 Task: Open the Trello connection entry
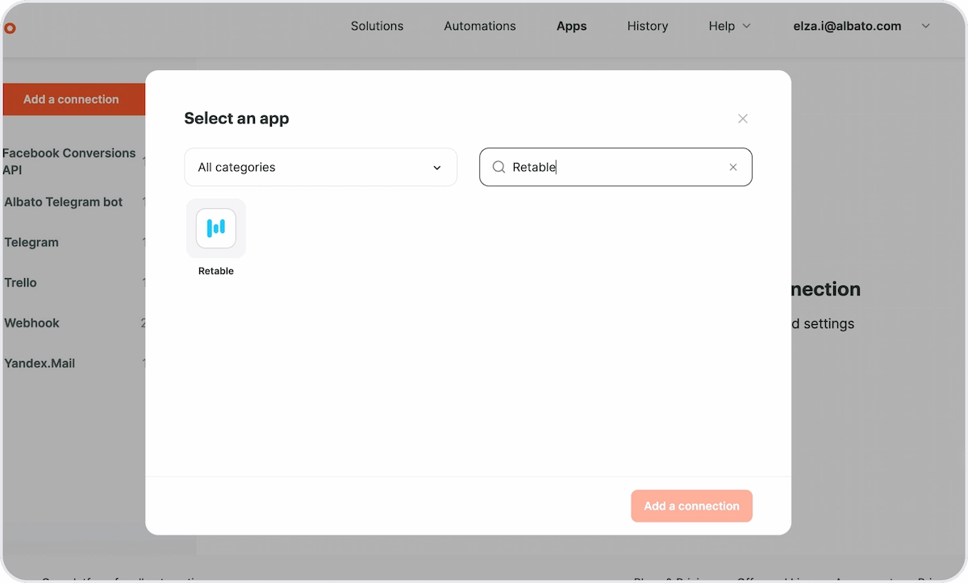[20, 283]
